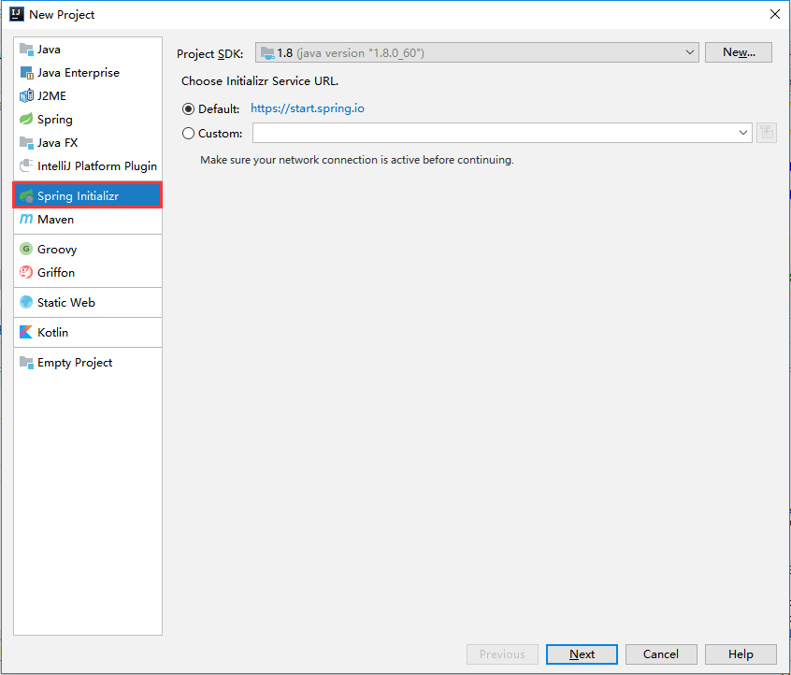This screenshot has height=675, width=791.
Task: Click the Java Enterprise icon
Action: click(26, 73)
